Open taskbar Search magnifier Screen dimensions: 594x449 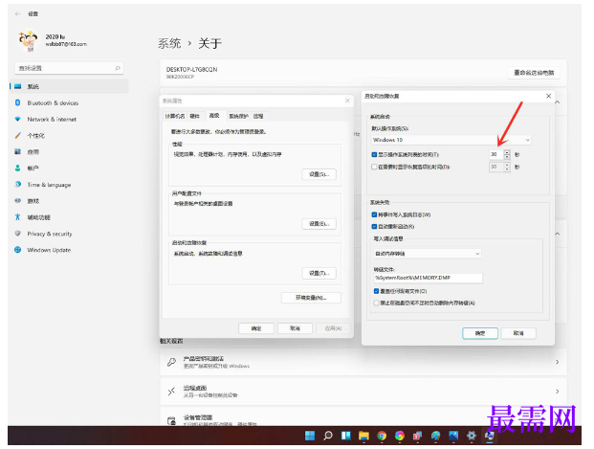[328, 436]
